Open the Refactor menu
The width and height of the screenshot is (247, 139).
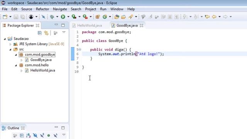click(42, 9)
